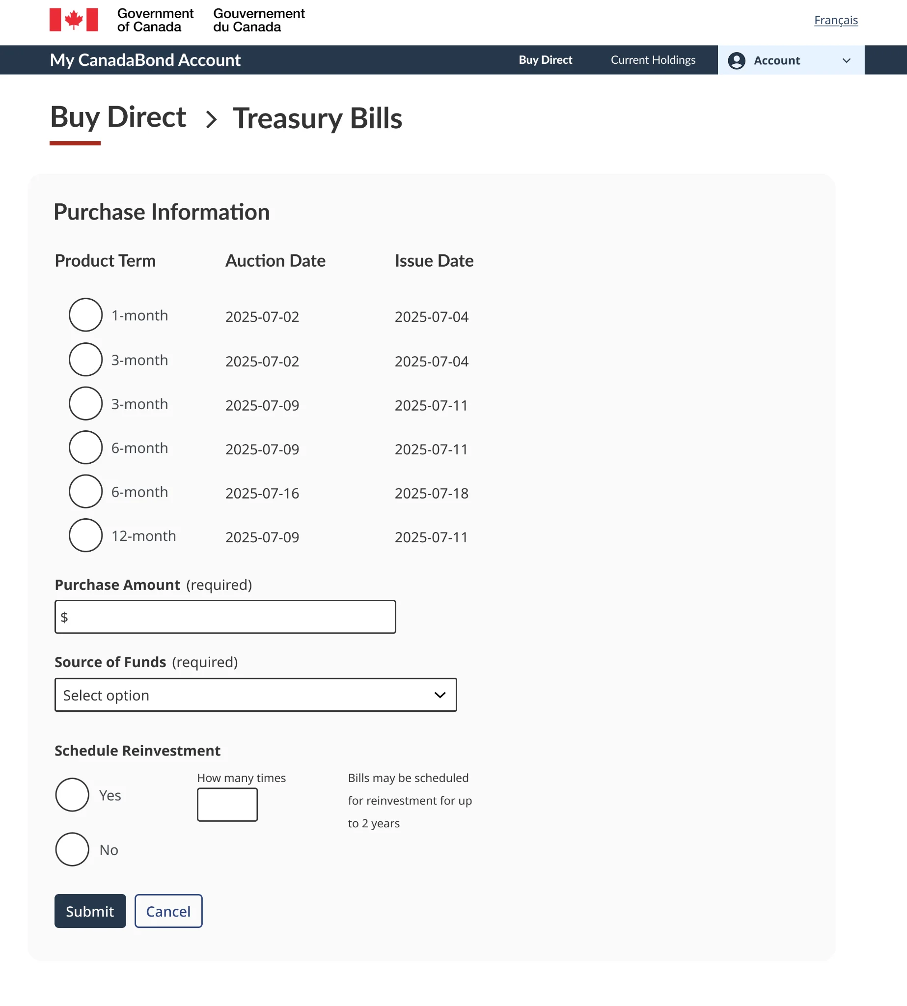Click the Government of Canada flag logo
Screen dimensions: 907x1006
(73, 20)
